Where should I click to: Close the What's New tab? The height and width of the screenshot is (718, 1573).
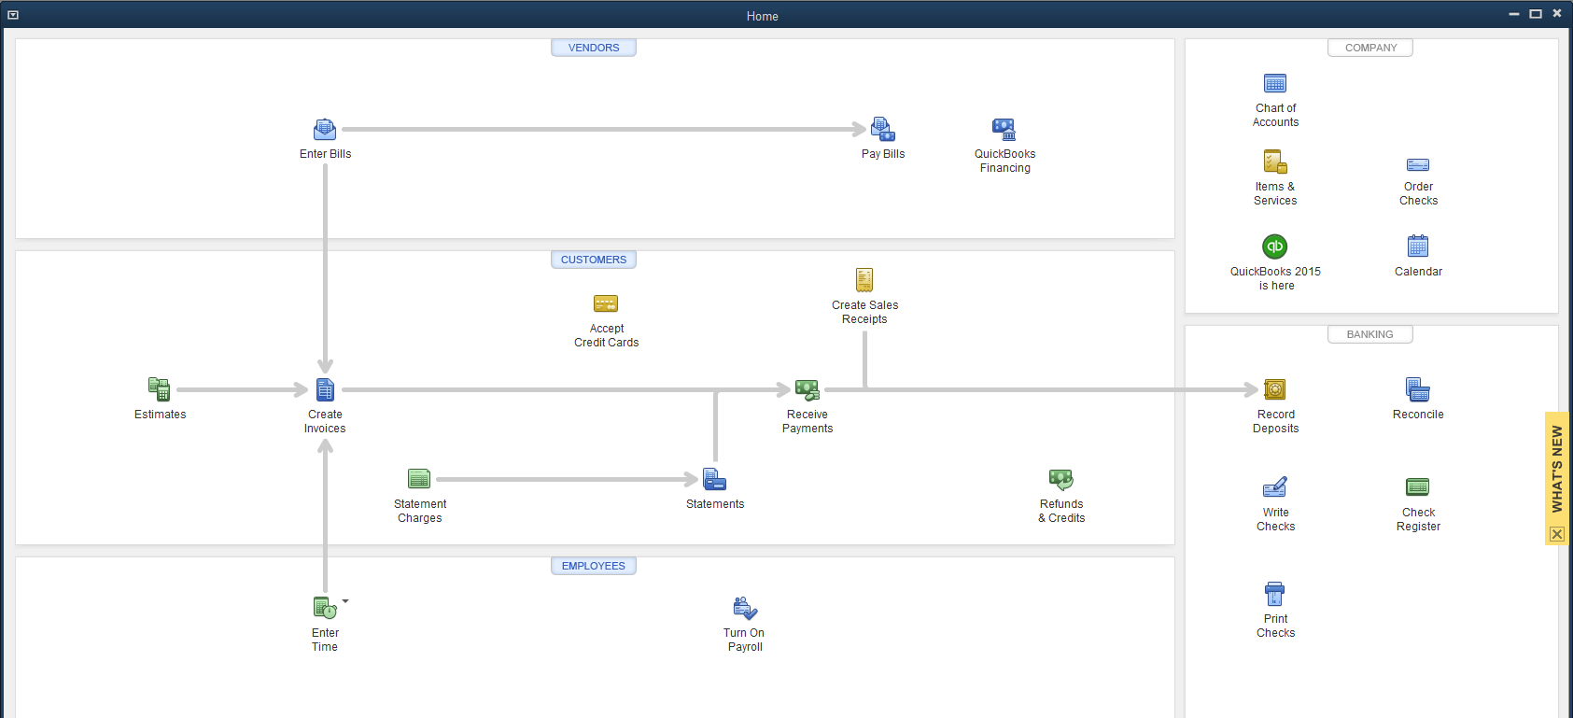(x=1557, y=534)
